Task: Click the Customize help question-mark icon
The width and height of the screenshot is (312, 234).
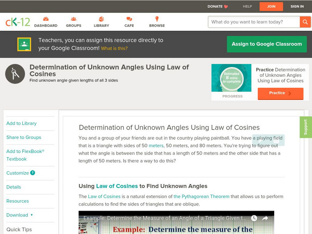Action: (x=33, y=173)
